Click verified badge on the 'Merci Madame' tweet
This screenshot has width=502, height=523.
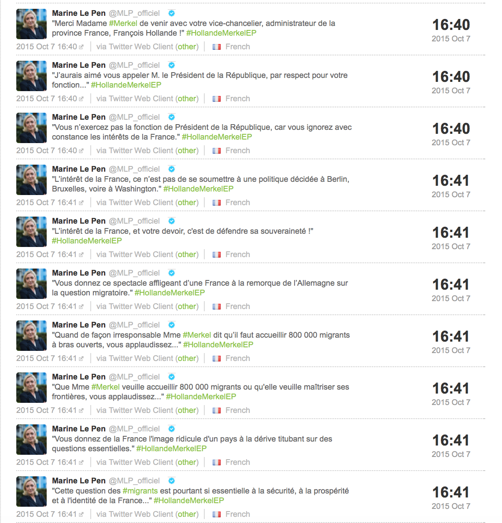click(171, 13)
